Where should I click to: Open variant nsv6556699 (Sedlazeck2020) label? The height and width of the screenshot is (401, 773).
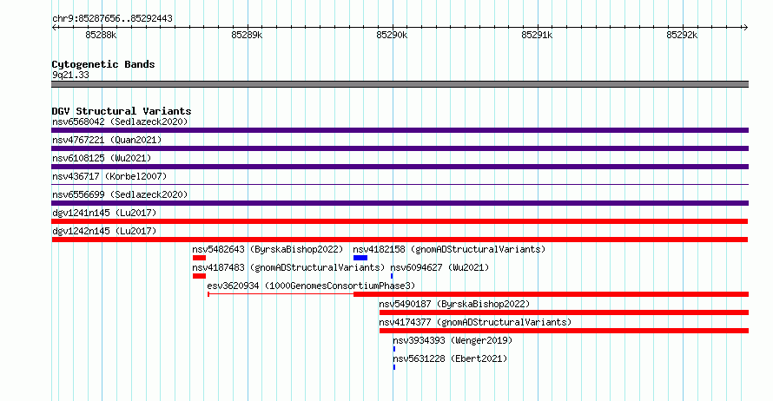(120, 194)
